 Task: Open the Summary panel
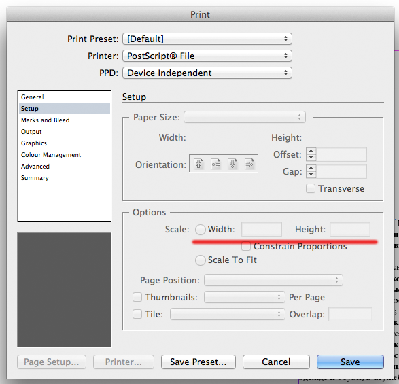tap(65, 178)
